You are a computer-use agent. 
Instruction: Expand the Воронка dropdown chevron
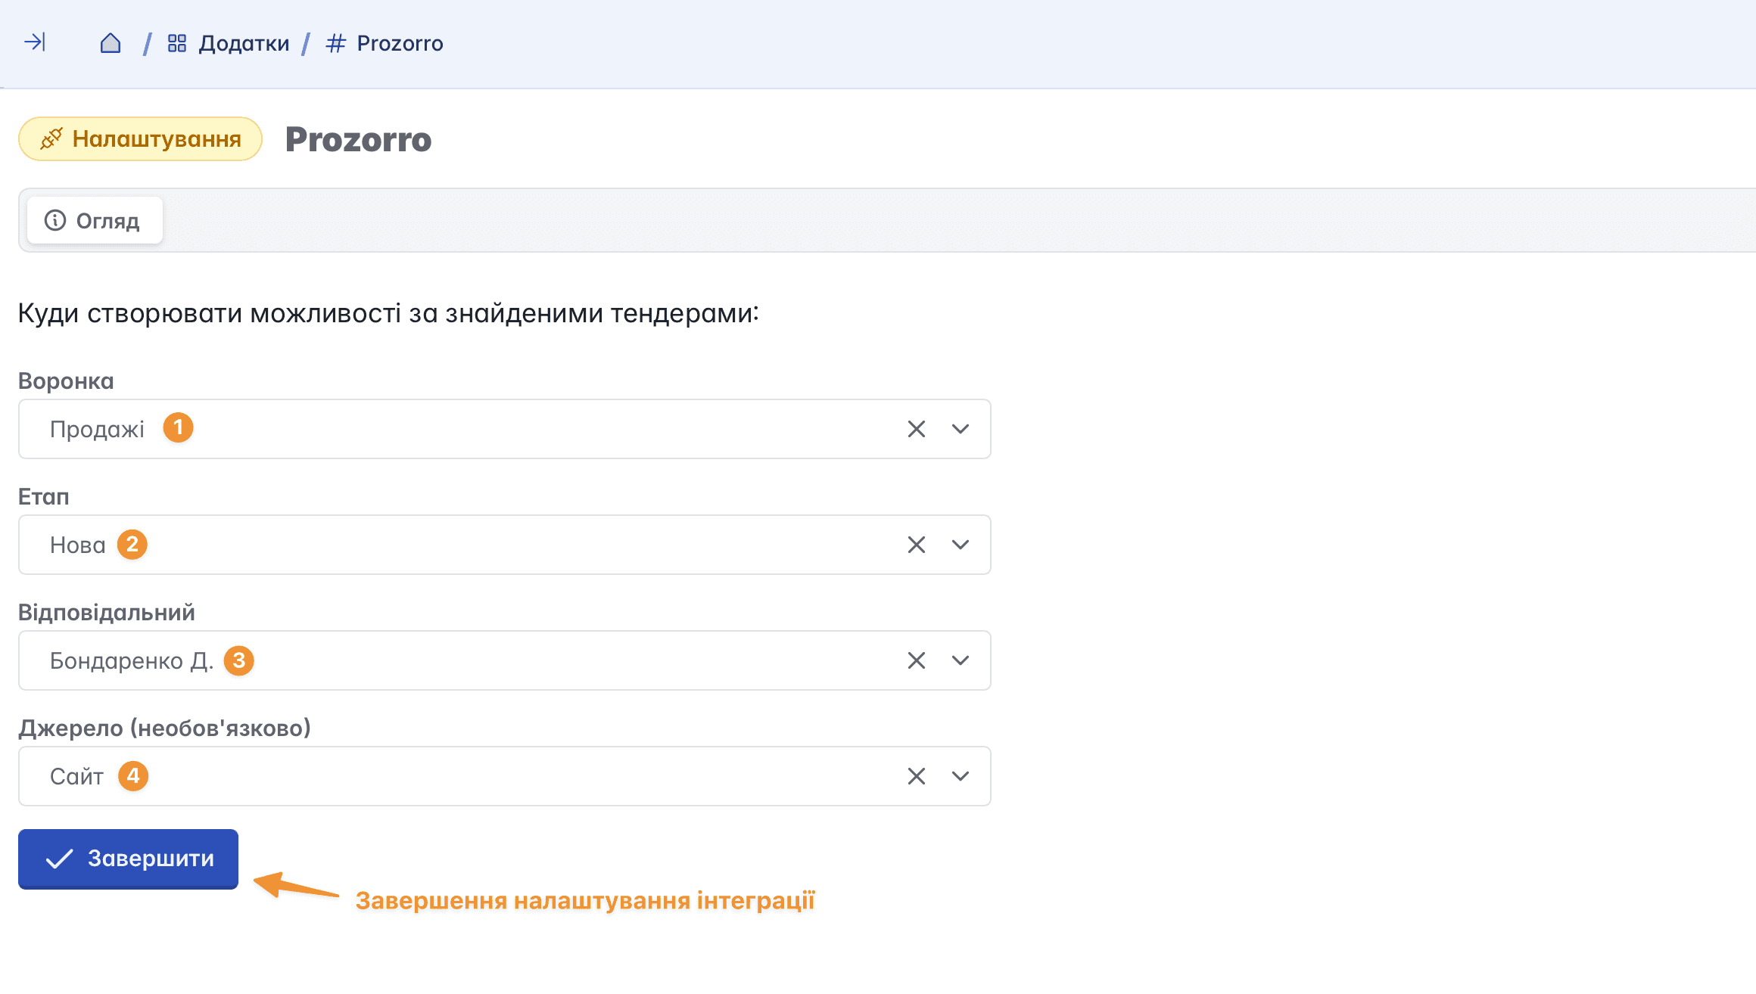coord(961,429)
